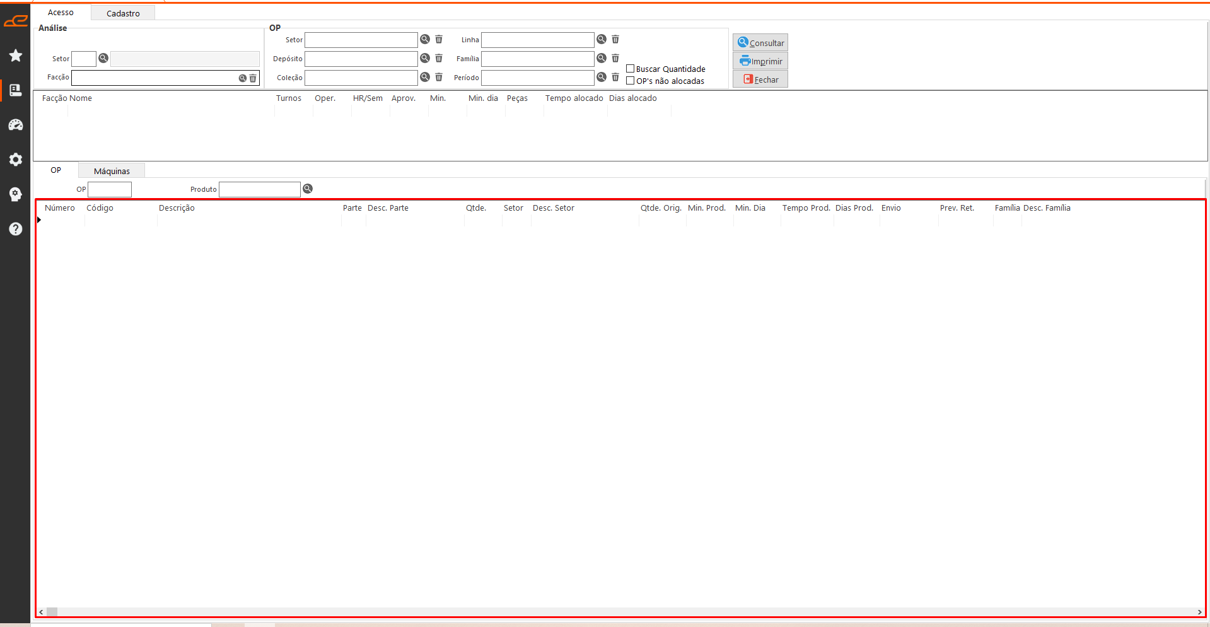
Task: Click the Consultar button
Action: coord(760,43)
